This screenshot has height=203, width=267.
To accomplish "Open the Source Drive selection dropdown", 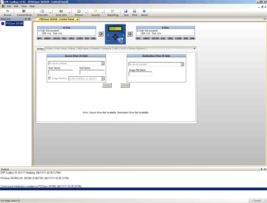I will click(102, 63).
